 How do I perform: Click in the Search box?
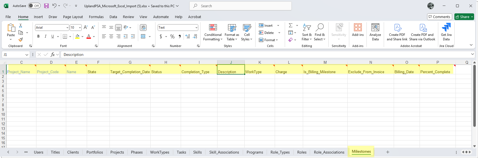coord(241,6)
